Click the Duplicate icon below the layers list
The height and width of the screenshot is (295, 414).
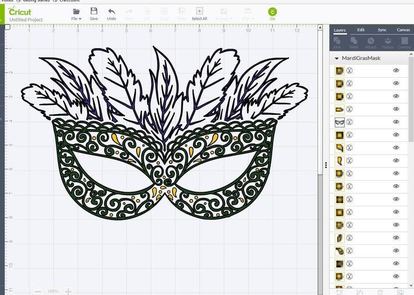(400, 292)
